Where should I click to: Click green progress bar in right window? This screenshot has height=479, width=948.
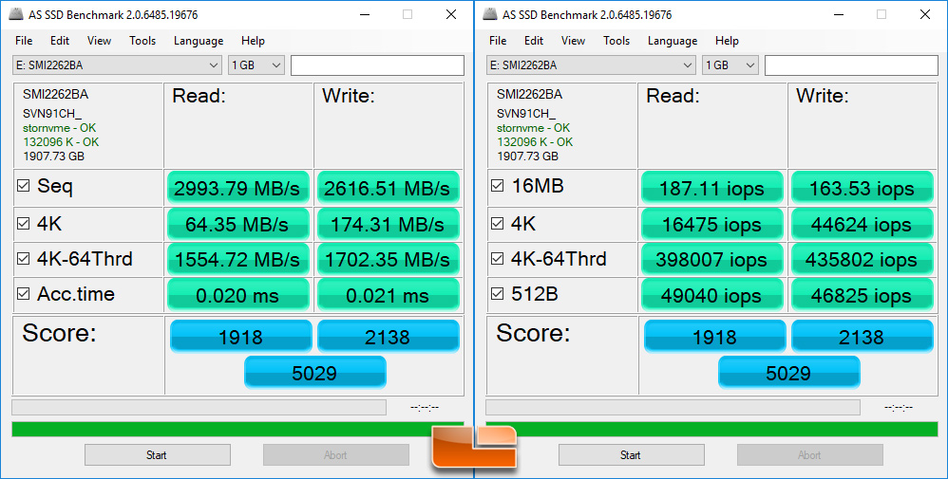pos(711,429)
